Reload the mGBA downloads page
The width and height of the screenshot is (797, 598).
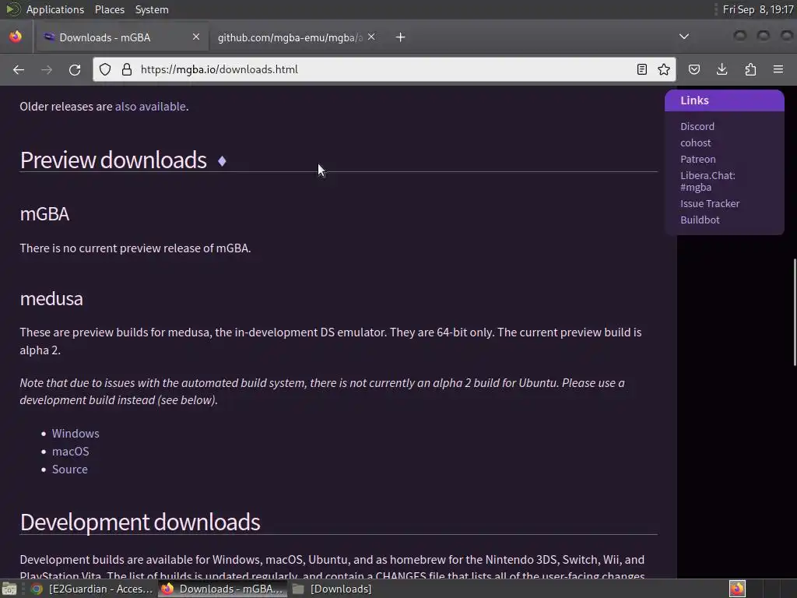75,69
